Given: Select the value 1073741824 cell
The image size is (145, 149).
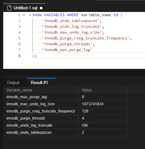Looking at the screenshot, I should click(x=103, y=104).
